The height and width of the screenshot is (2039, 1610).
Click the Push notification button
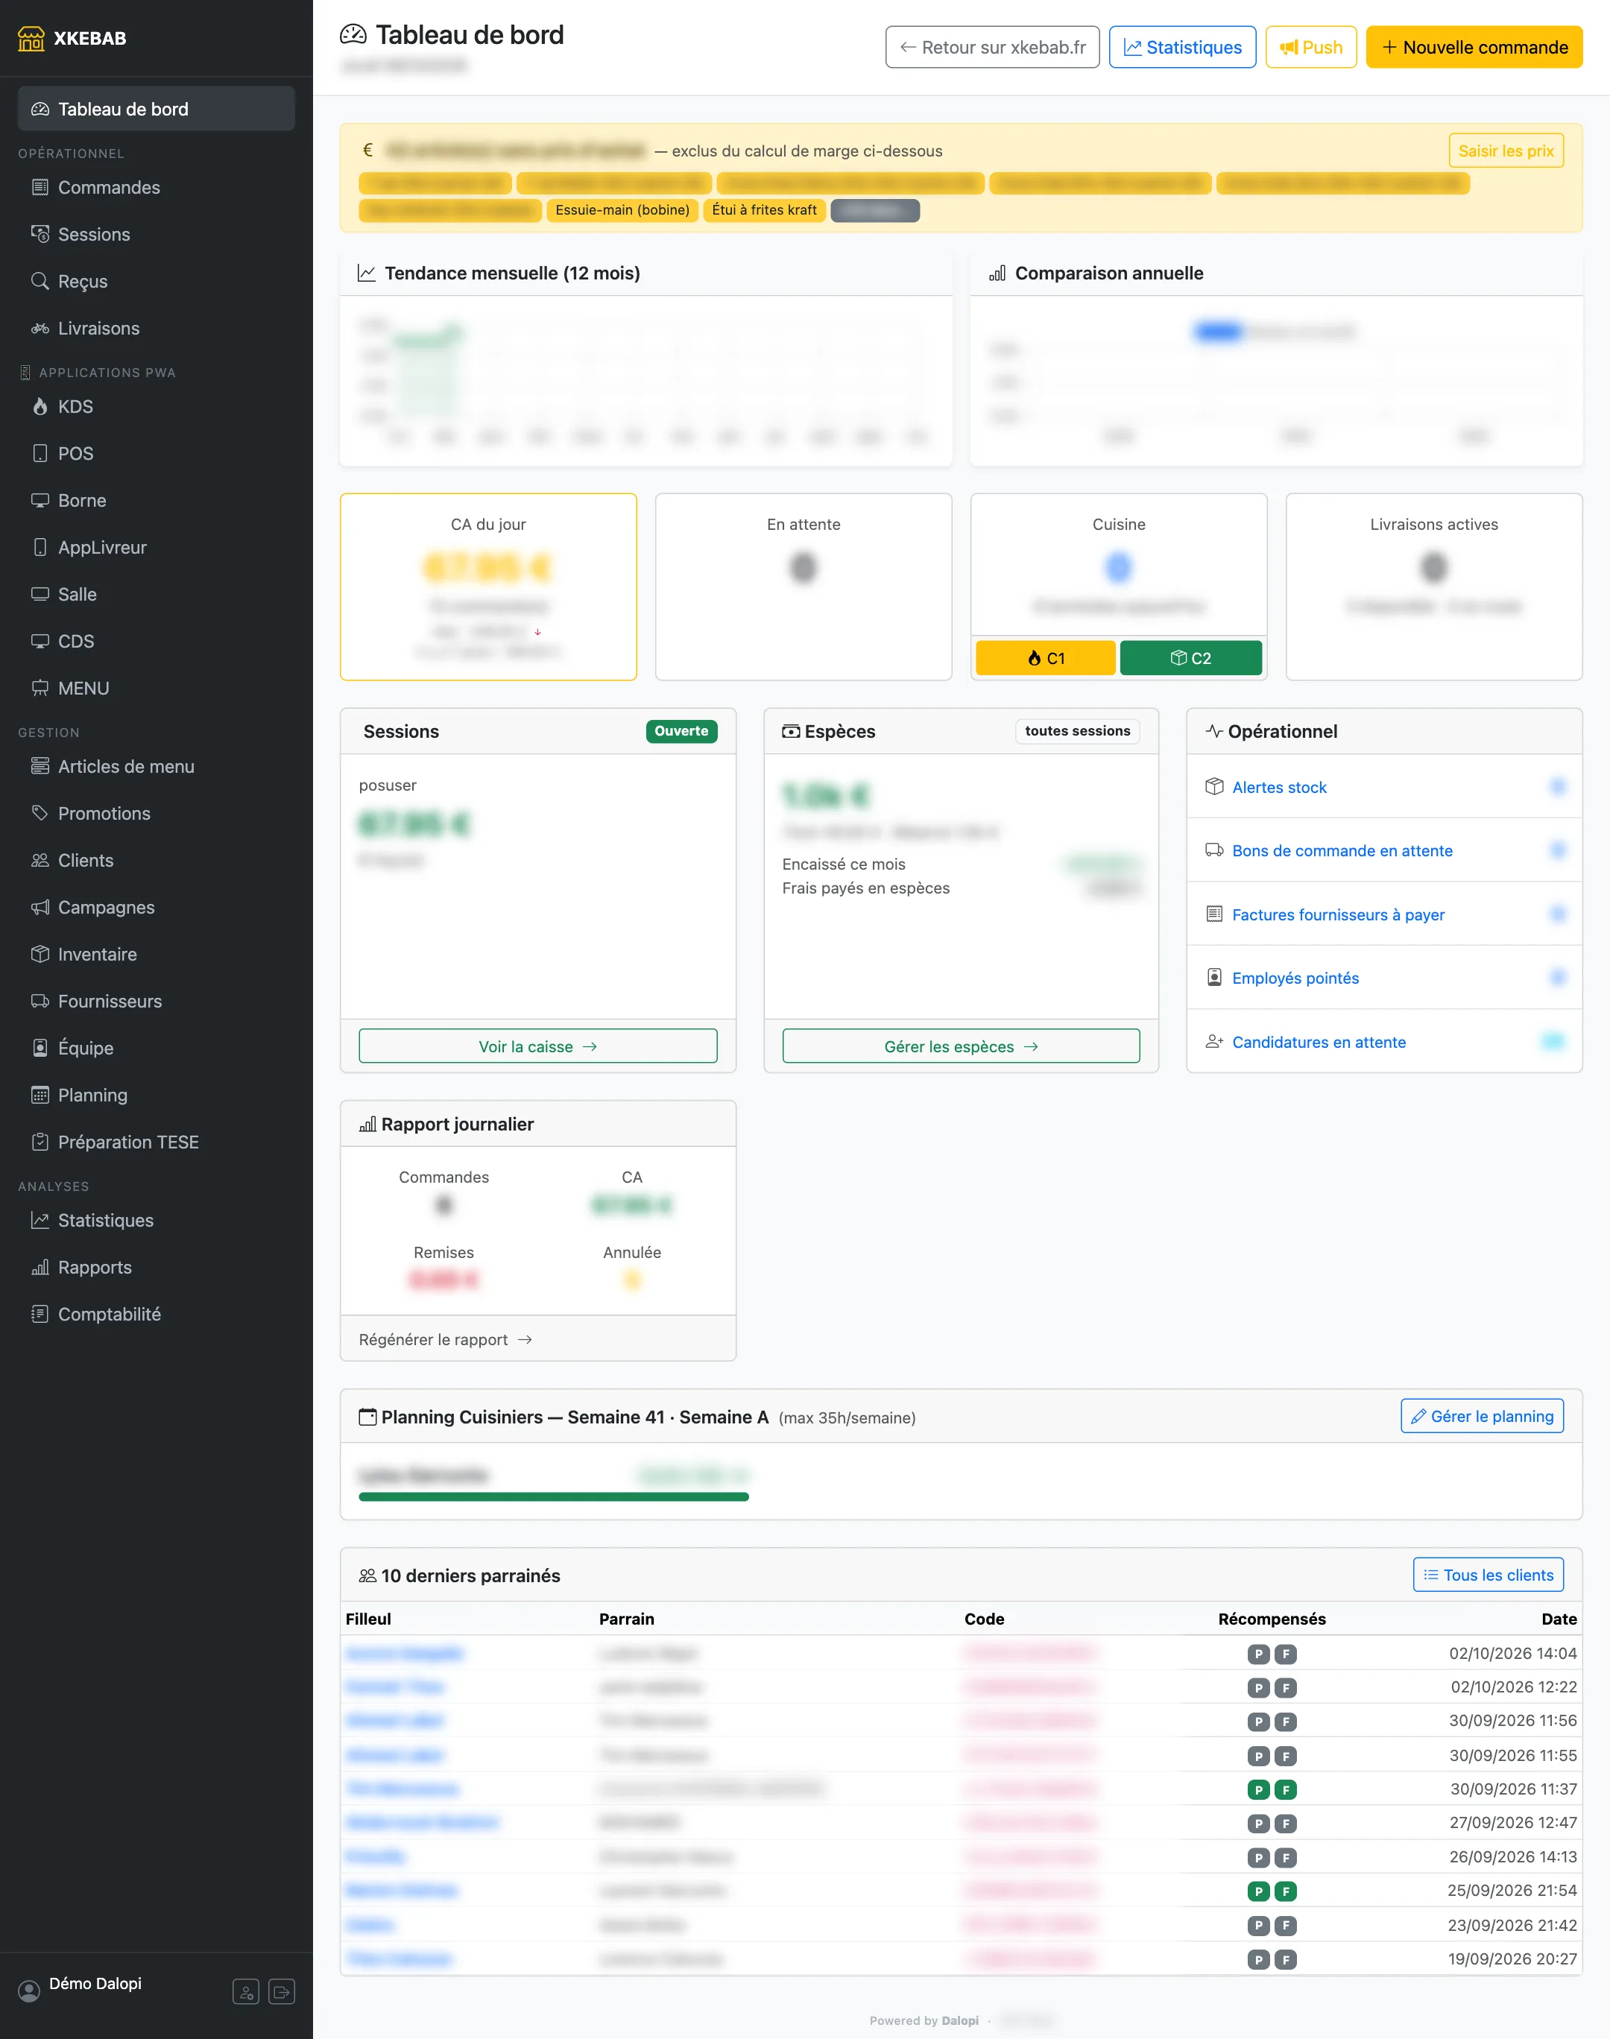(x=1310, y=47)
